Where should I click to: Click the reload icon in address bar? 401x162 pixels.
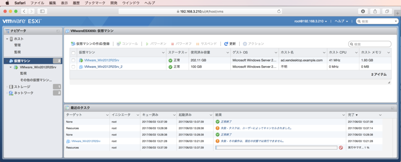pos(279,11)
